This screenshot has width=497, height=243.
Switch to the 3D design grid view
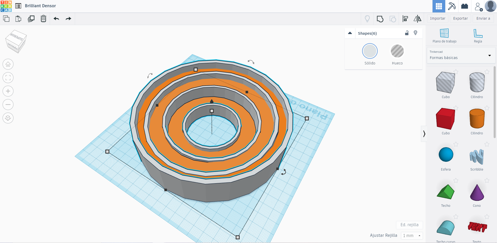pyautogui.click(x=439, y=6)
